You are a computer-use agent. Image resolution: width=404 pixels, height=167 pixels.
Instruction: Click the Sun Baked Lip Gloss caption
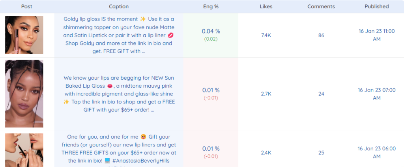tap(119, 94)
